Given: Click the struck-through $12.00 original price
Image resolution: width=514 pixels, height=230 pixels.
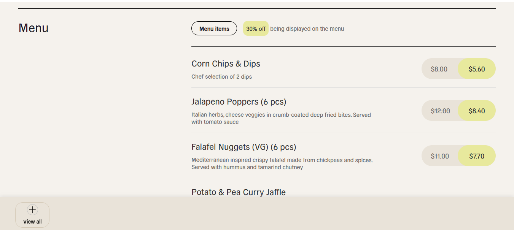Looking at the screenshot, I should click(440, 111).
